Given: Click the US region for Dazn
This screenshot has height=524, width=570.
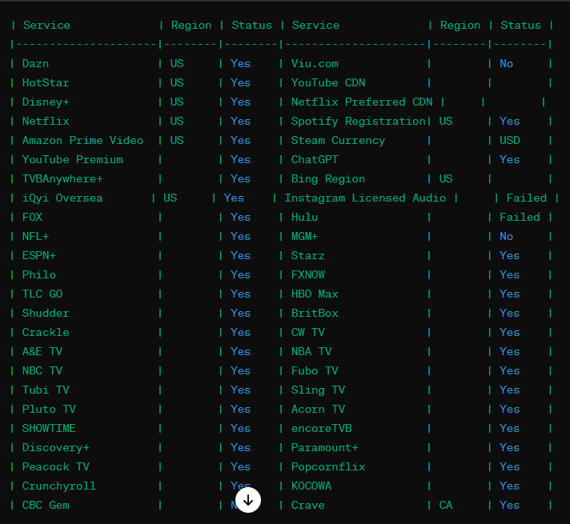Looking at the screenshot, I should (x=177, y=63).
